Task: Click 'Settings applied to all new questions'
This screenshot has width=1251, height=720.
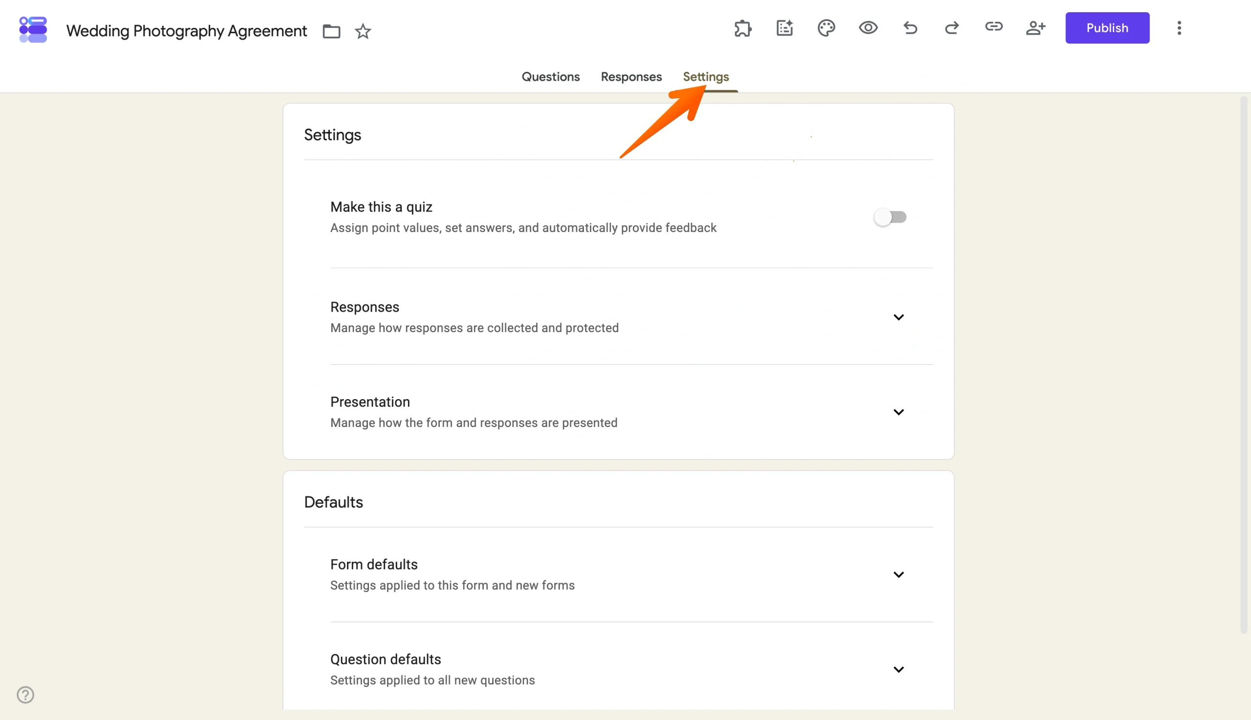Action: 432,680
